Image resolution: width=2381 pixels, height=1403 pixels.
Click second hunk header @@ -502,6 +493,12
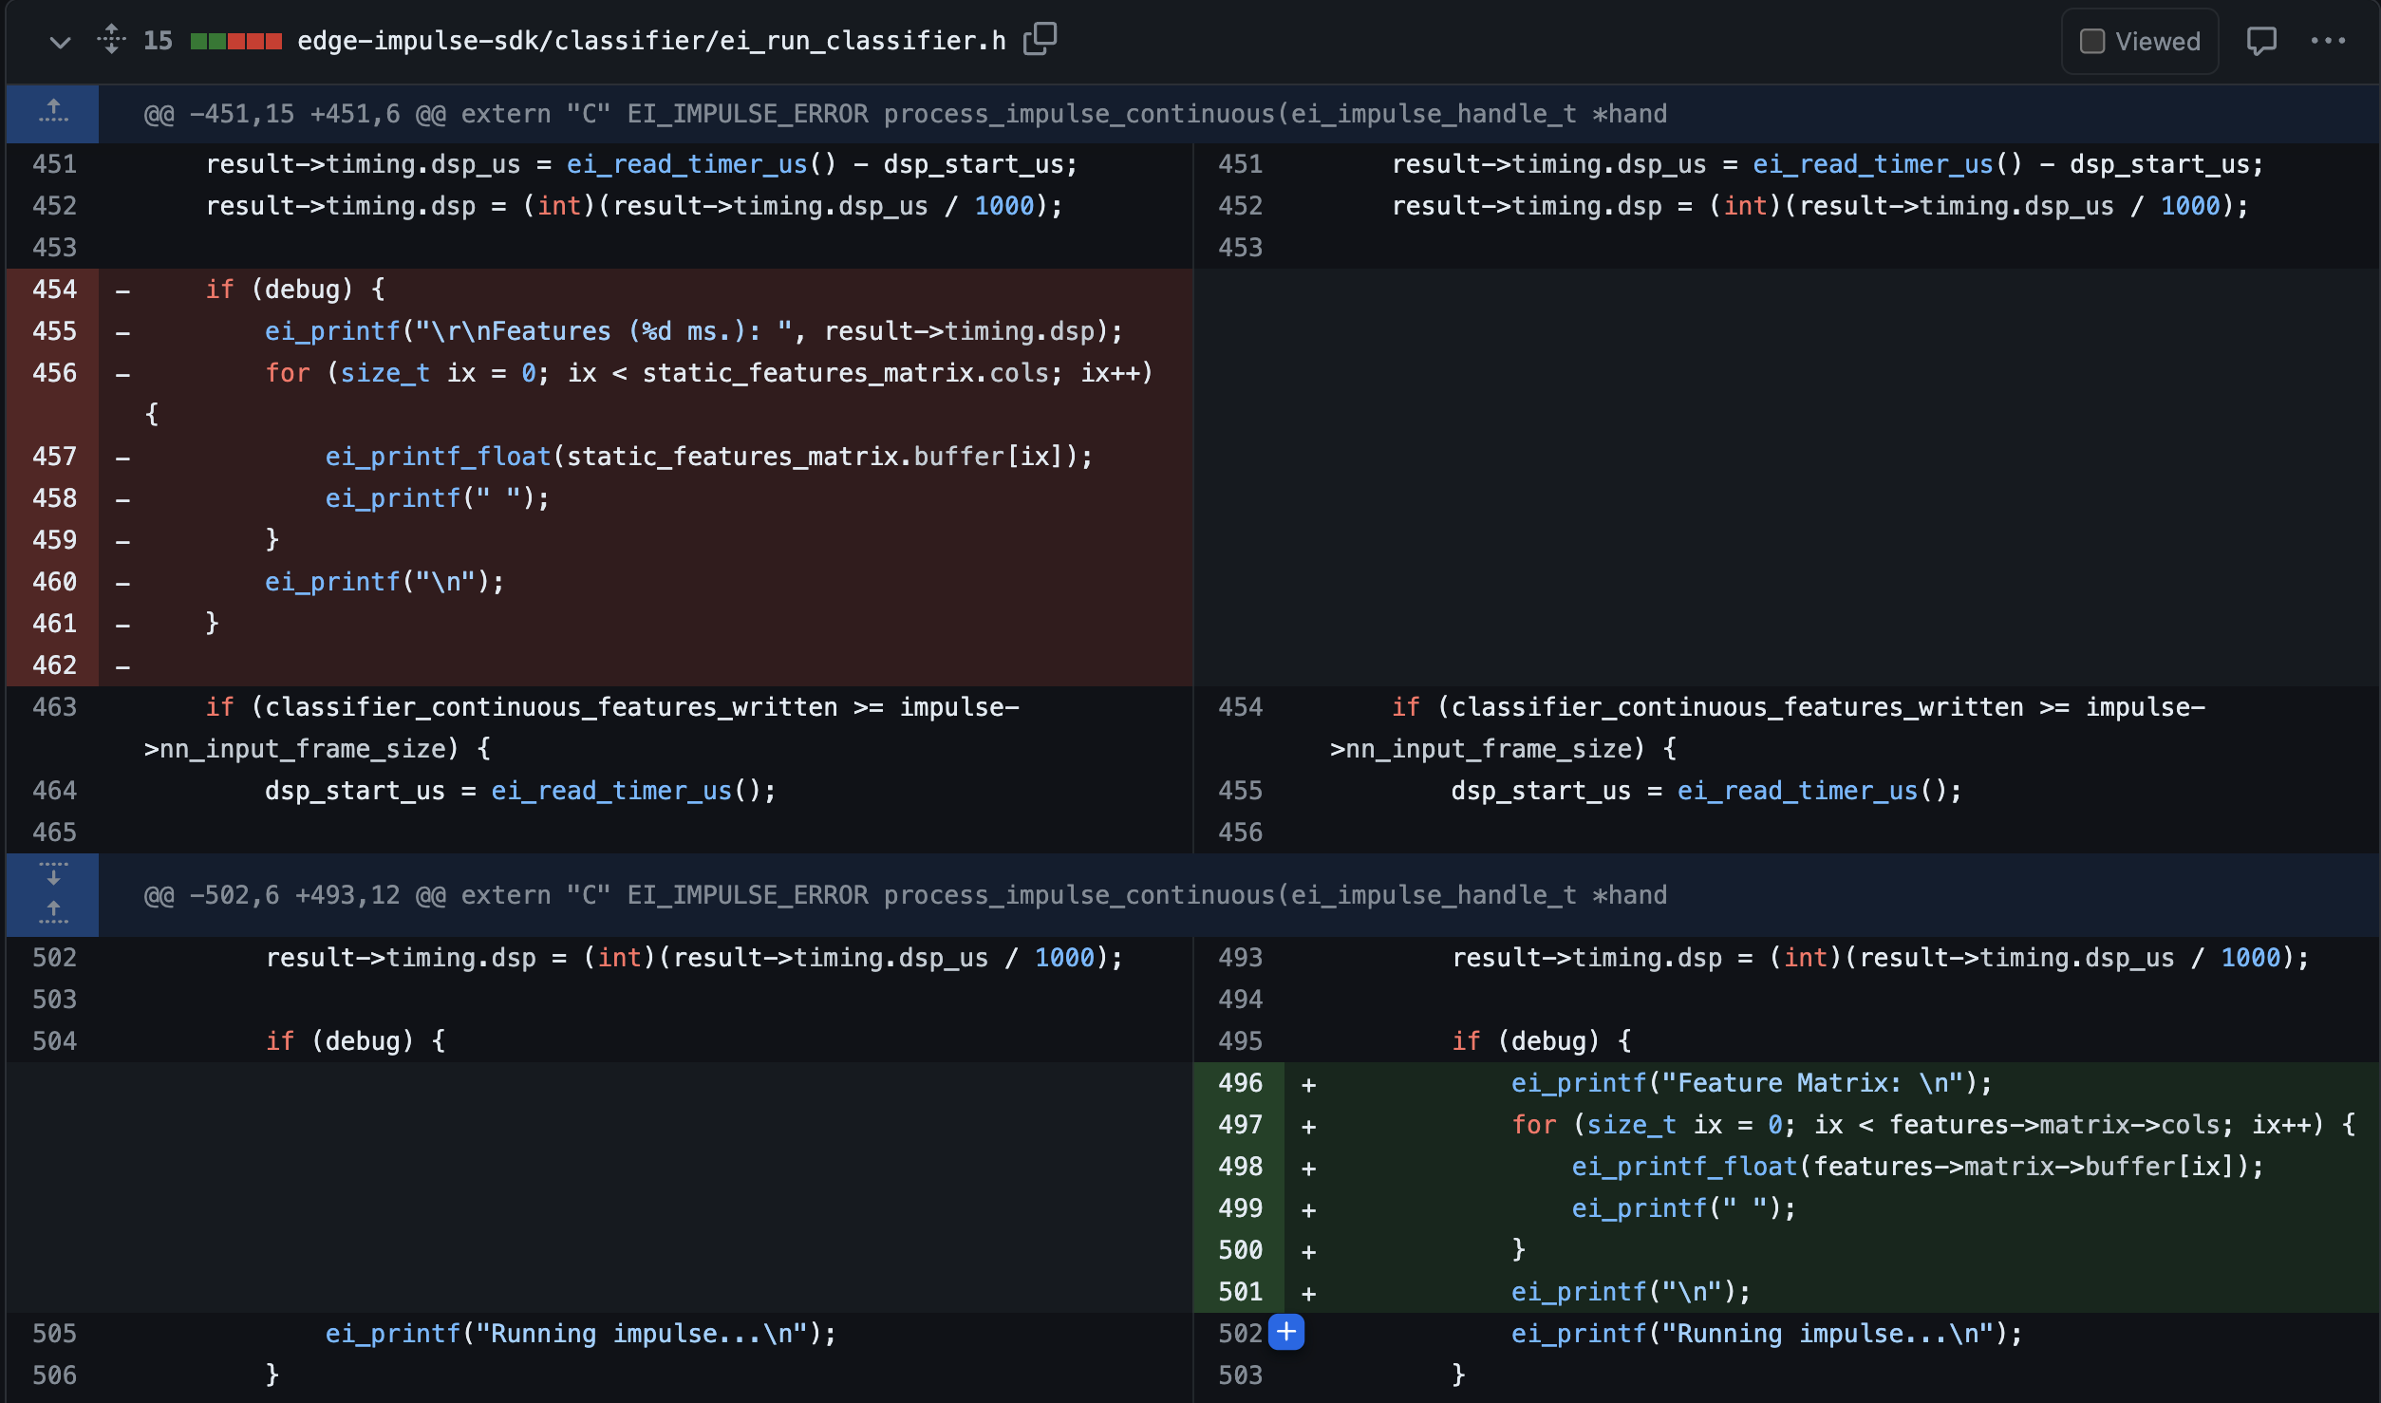coord(905,895)
